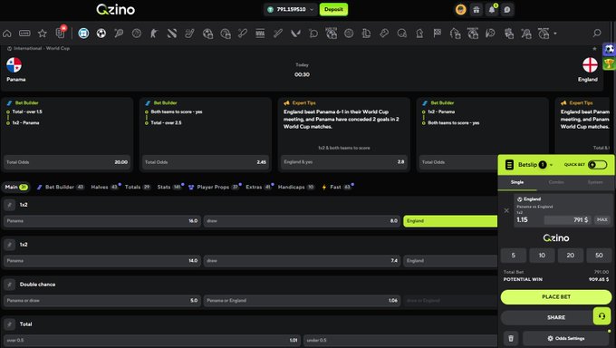Viewport: 616px width, 348px height.
Task: Click the PLACE BET button
Action: point(556,297)
